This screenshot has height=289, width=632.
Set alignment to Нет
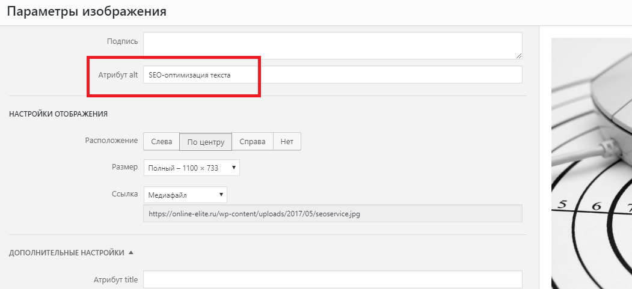pyautogui.click(x=287, y=142)
